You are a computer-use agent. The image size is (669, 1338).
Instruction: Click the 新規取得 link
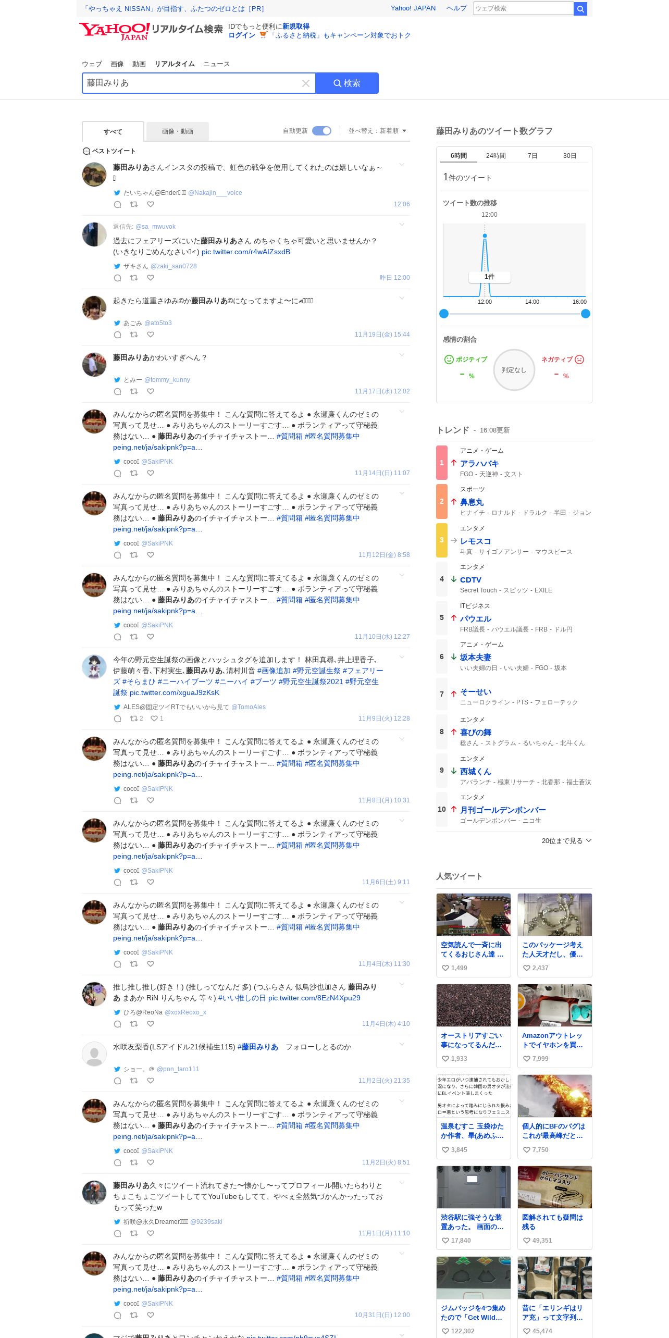point(296,27)
